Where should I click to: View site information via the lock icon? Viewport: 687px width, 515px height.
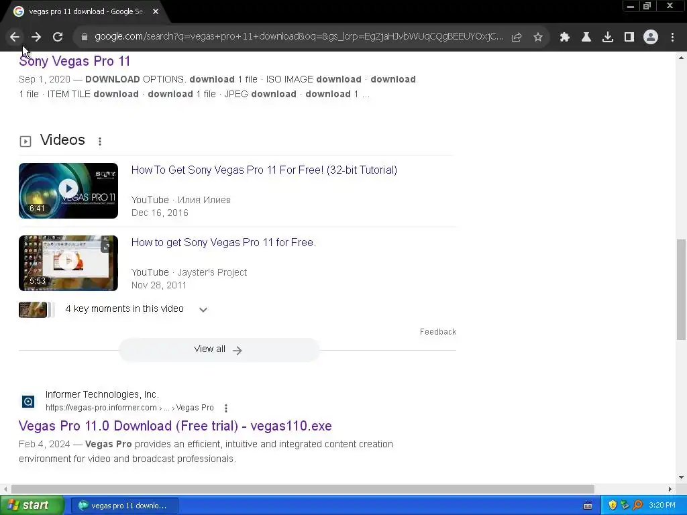[85, 37]
